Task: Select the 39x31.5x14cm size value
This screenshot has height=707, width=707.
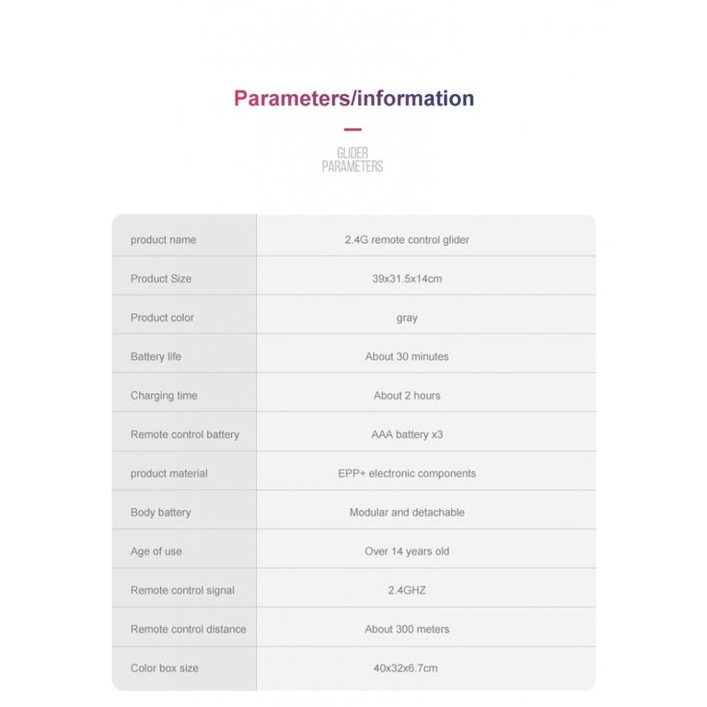Action: coord(407,279)
